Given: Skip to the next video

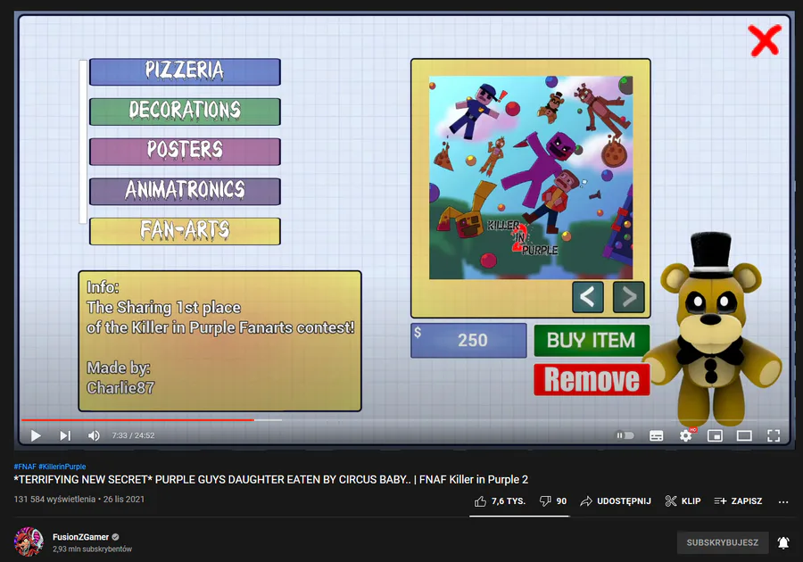Looking at the screenshot, I should pos(64,435).
